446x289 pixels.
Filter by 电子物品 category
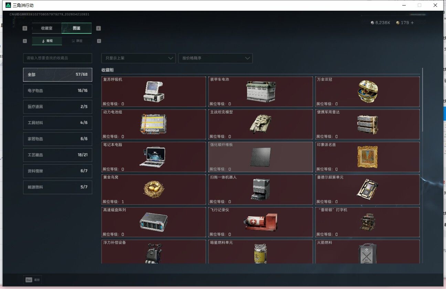[x=57, y=91]
